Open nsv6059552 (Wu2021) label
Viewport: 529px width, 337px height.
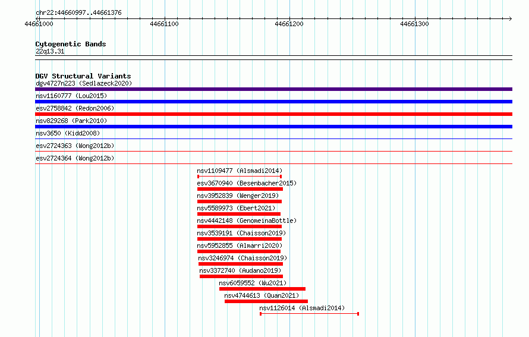tap(253, 283)
